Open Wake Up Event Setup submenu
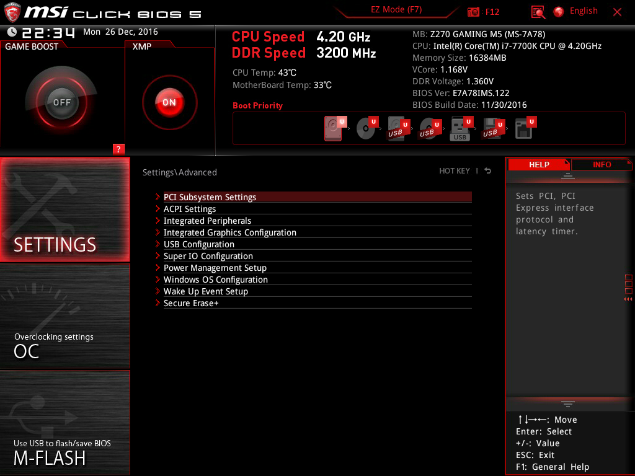Viewport: 635px width, 476px height. [317, 291]
